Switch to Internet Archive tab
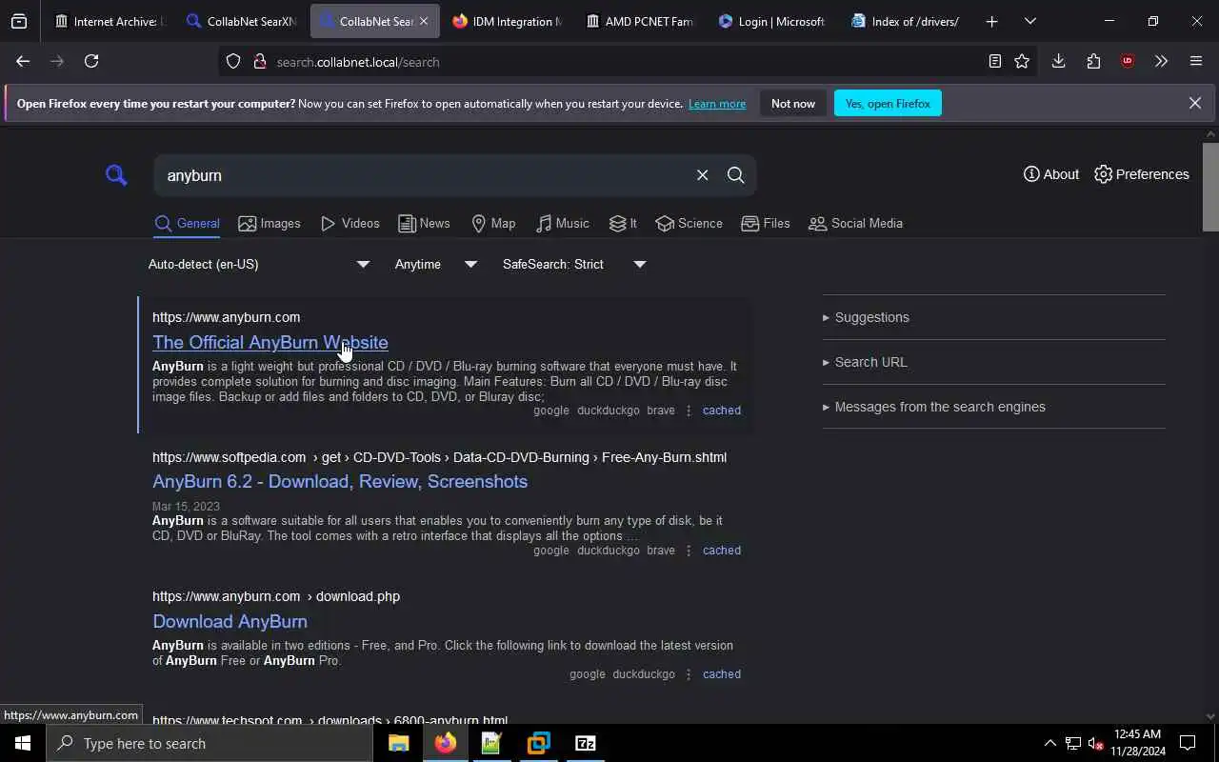 (109, 21)
